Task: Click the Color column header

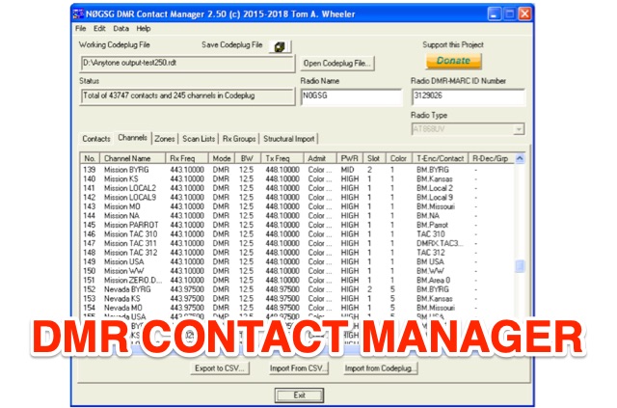Action: [x=398, y=158]
